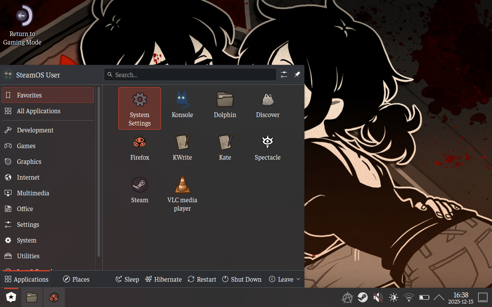Open the Development category
Screen dimensions: 492x307
[48, 130]
